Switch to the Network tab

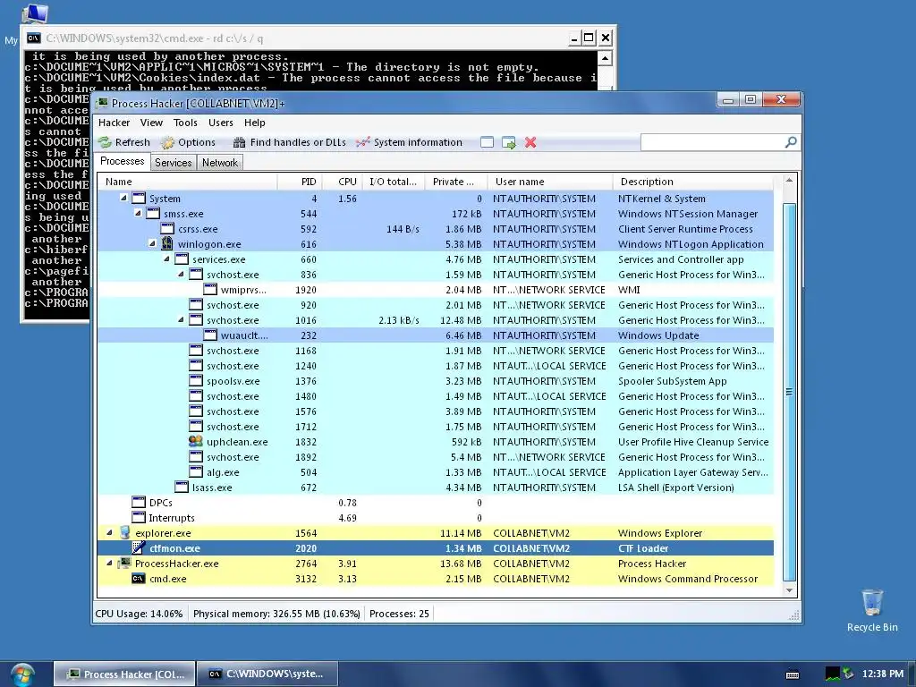220,163
